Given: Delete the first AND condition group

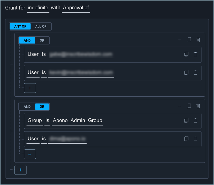Looking at the screenshot, I should pyautogui.click(x=198, y=40).
